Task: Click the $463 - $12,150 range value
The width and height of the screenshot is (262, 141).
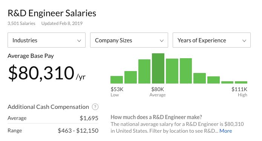Action: [x=78, y=130]
